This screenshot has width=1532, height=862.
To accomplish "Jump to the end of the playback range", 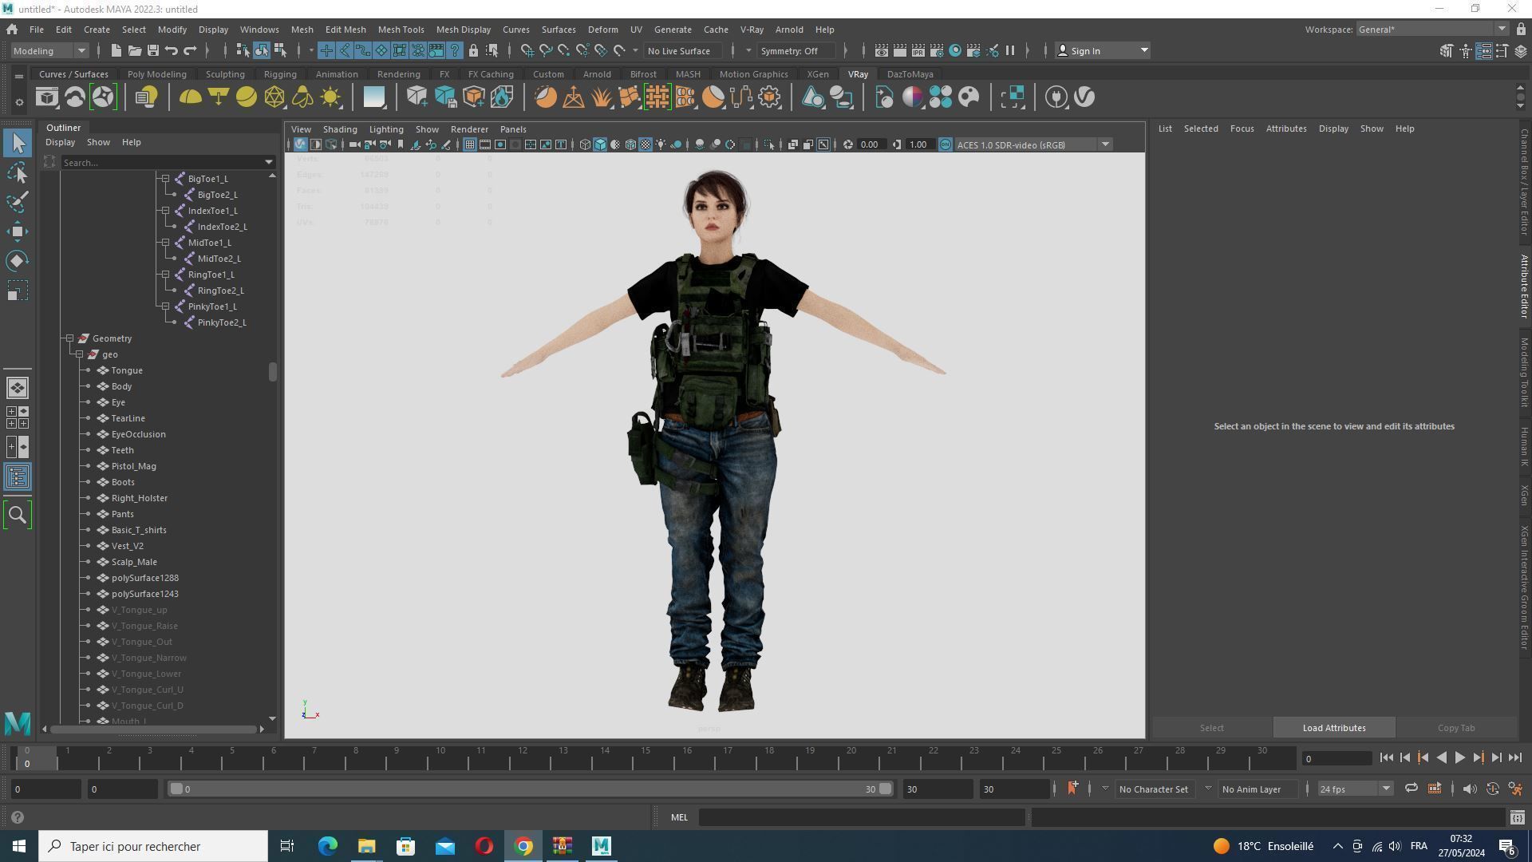I will (x=1515, y=758).
